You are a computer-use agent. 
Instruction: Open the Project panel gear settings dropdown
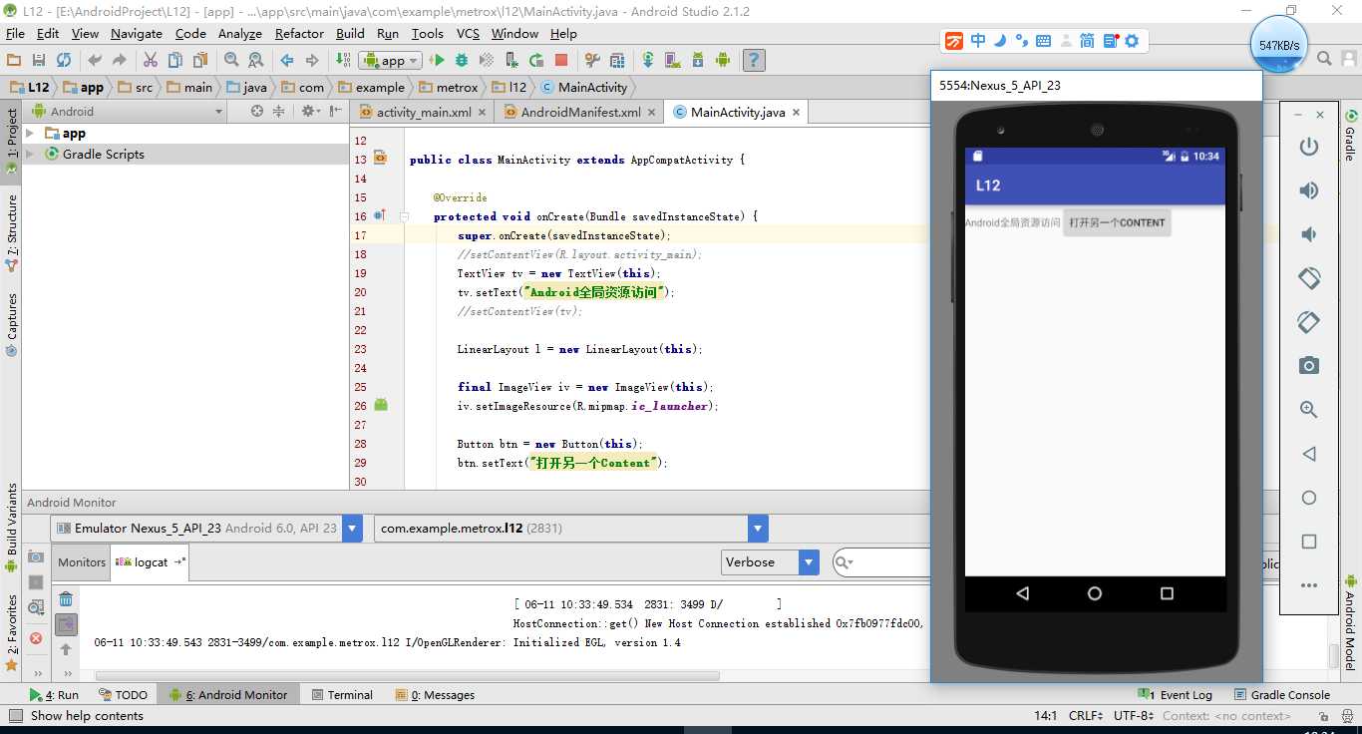[x=310, y=112]
